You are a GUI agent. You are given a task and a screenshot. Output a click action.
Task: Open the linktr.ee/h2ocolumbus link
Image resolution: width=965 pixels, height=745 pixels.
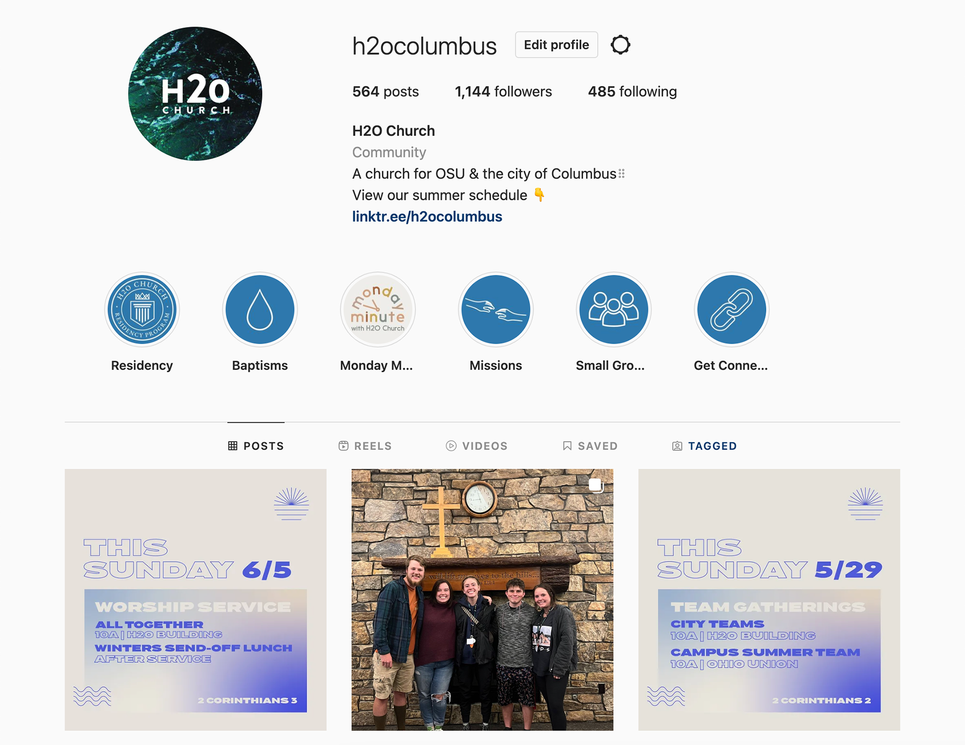(427, 217)
